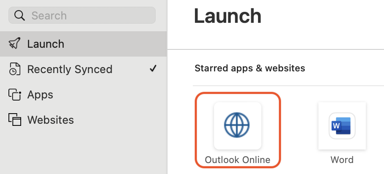
Task: Launch the Word app icon
Action: (342, 125)
